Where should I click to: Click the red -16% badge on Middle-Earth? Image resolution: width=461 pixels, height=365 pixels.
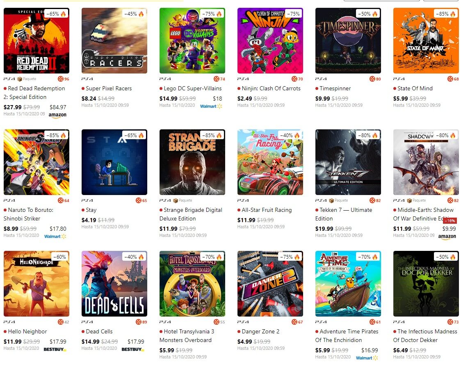tap(450, 221)
